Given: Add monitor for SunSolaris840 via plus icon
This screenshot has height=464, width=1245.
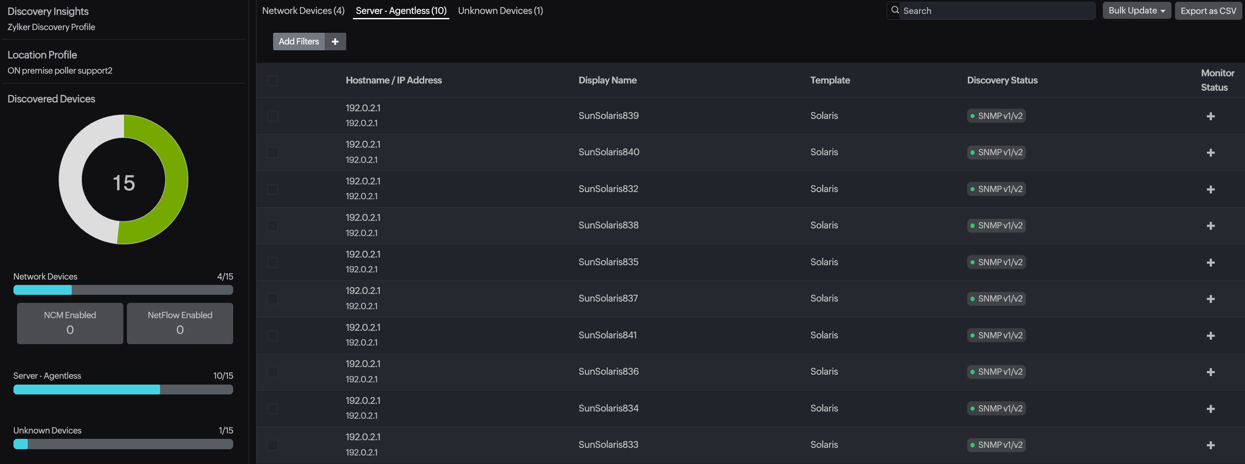Looking at the screenshot, I should tap(1210, 153).
